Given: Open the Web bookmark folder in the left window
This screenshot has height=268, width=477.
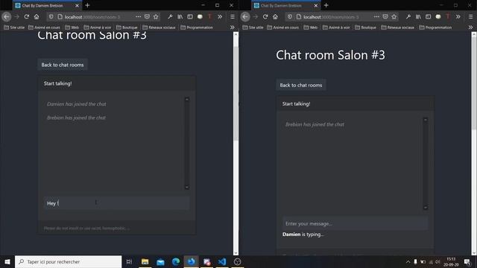Looking at the screenshot, I should click(x=72, y=28).
